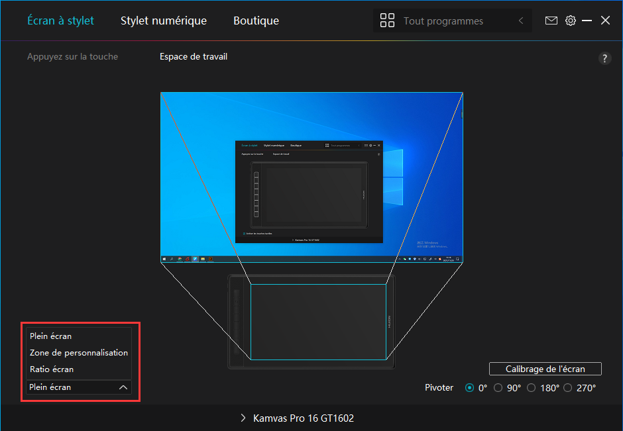623x431 pixels.
Task: Minimize the Huion tablet window
Action: (x=587, y=21)
